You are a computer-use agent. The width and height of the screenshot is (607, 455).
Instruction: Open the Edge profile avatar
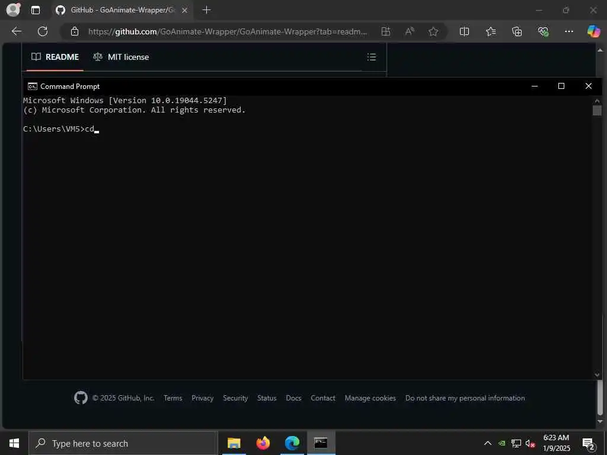tap(13, 9)
